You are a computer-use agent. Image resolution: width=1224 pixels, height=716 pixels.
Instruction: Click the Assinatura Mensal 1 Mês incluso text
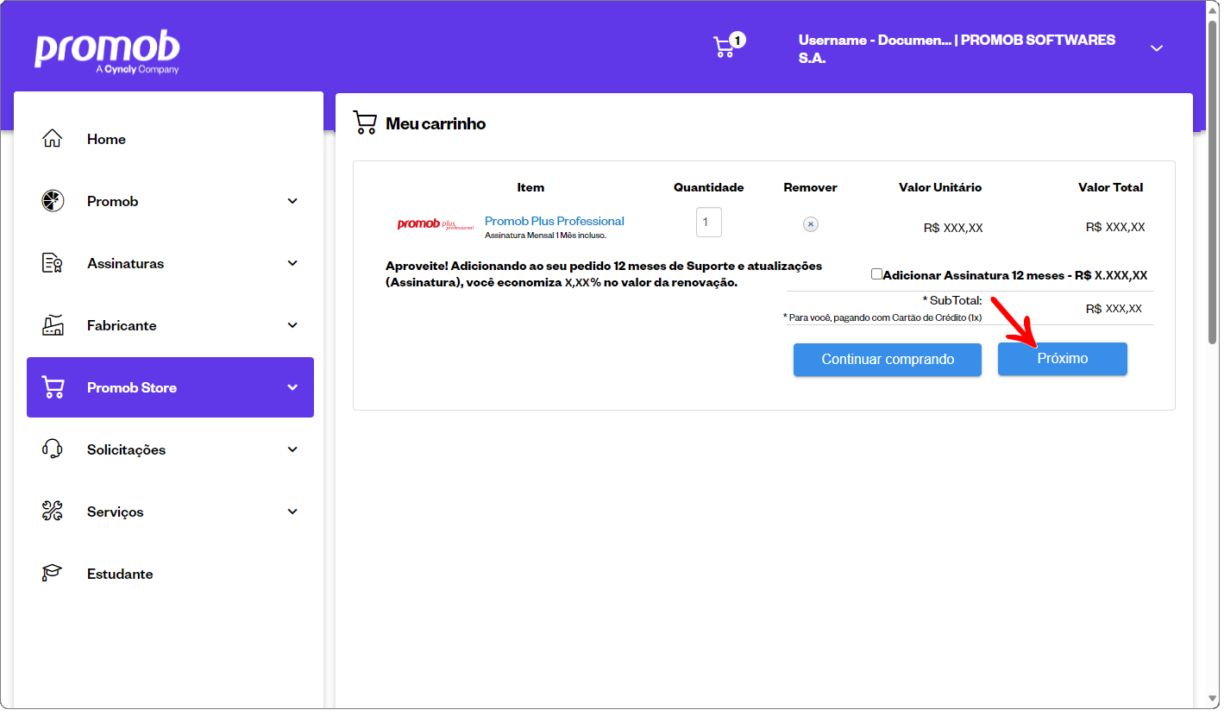(x=545, y=236)
